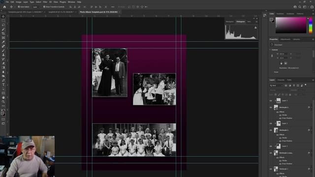Toggle Drop Shadow visibility under Rectangle 3
Viewport: 315px width, 177px height.
coord(280,118)
